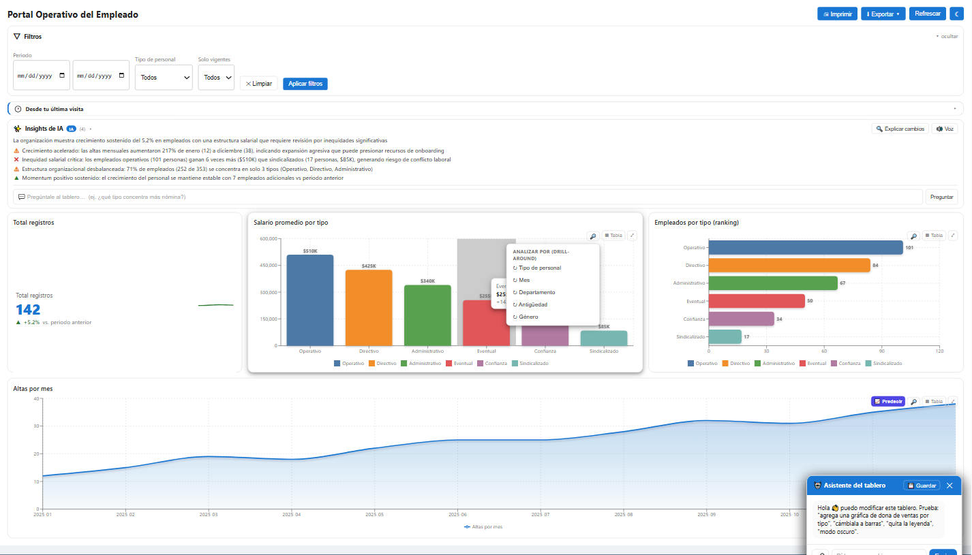The image size is (972, 555).
Task: Click the magnifier icon on Altas por mes chart
Action: click(x=914, y=402)
